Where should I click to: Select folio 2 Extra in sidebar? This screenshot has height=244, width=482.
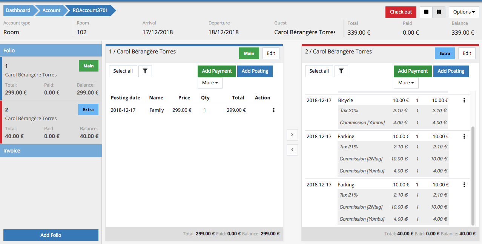[x=51, y=122]
